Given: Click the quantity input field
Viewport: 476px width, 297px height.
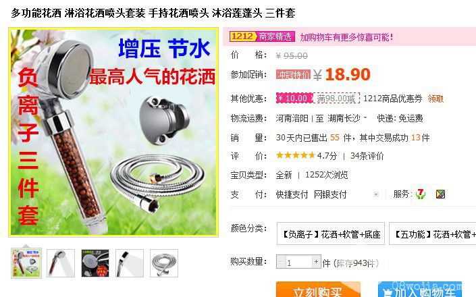Looking at the screenshot, I should pos(298,262).
